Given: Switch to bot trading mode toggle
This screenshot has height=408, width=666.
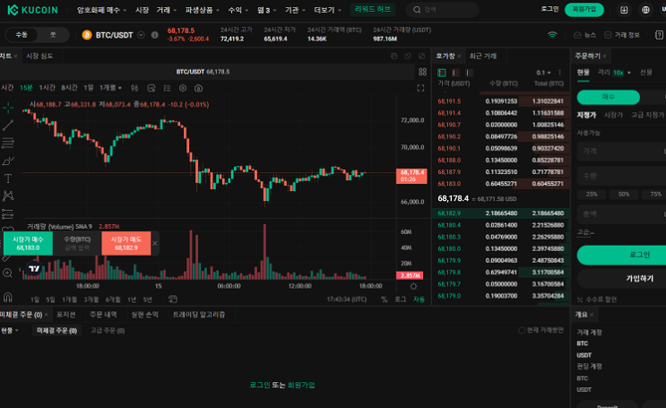Looking at the screenshot, I should (53, 35).
